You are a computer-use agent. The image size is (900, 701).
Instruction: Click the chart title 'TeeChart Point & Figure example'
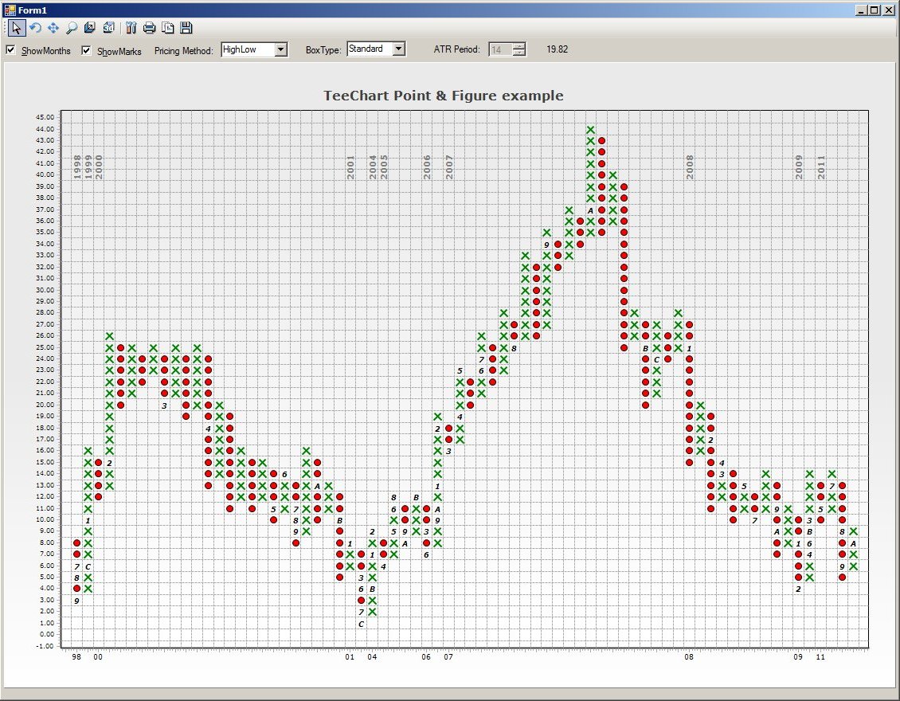point(443,96)
